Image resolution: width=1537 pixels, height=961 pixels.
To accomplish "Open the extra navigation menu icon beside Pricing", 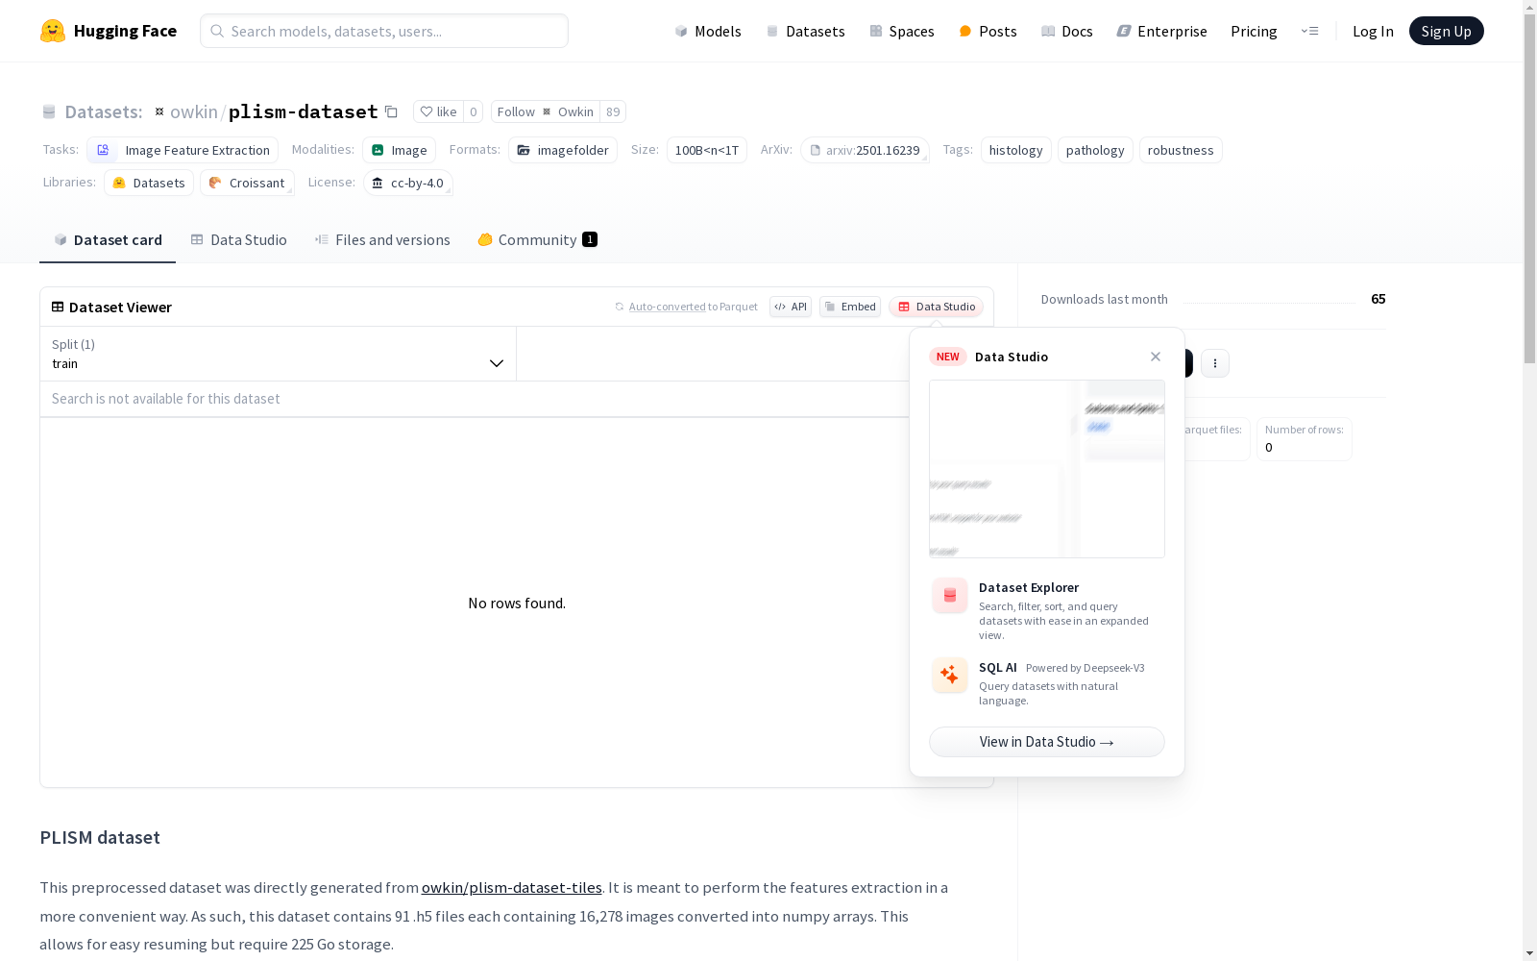I will 1309,31.
